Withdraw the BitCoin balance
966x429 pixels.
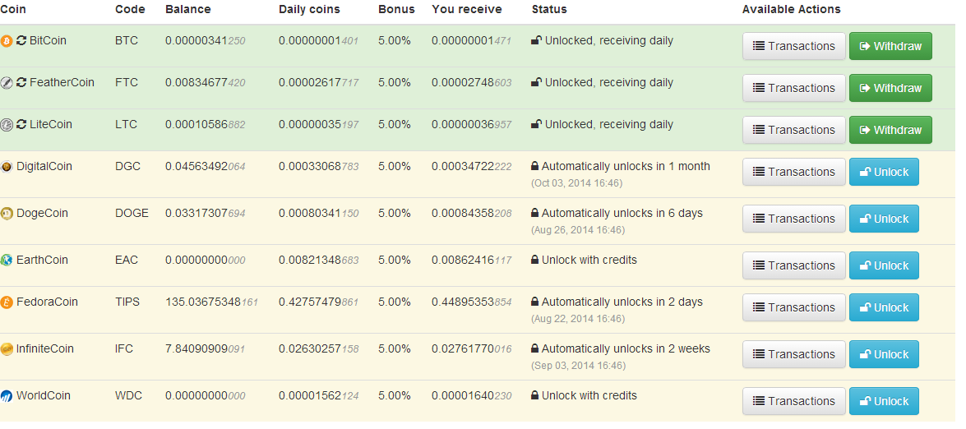coord(890,46)
